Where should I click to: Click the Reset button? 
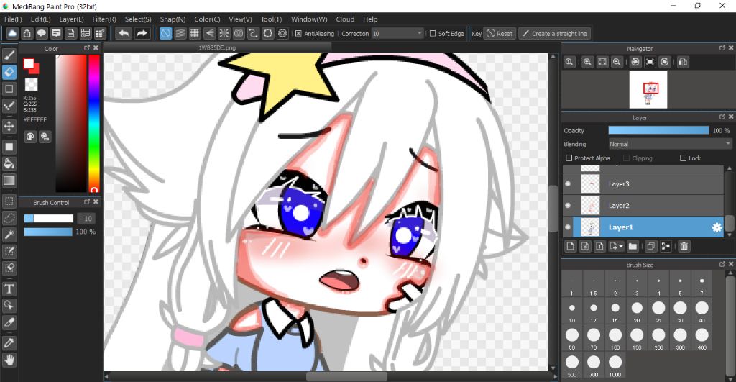500,33
